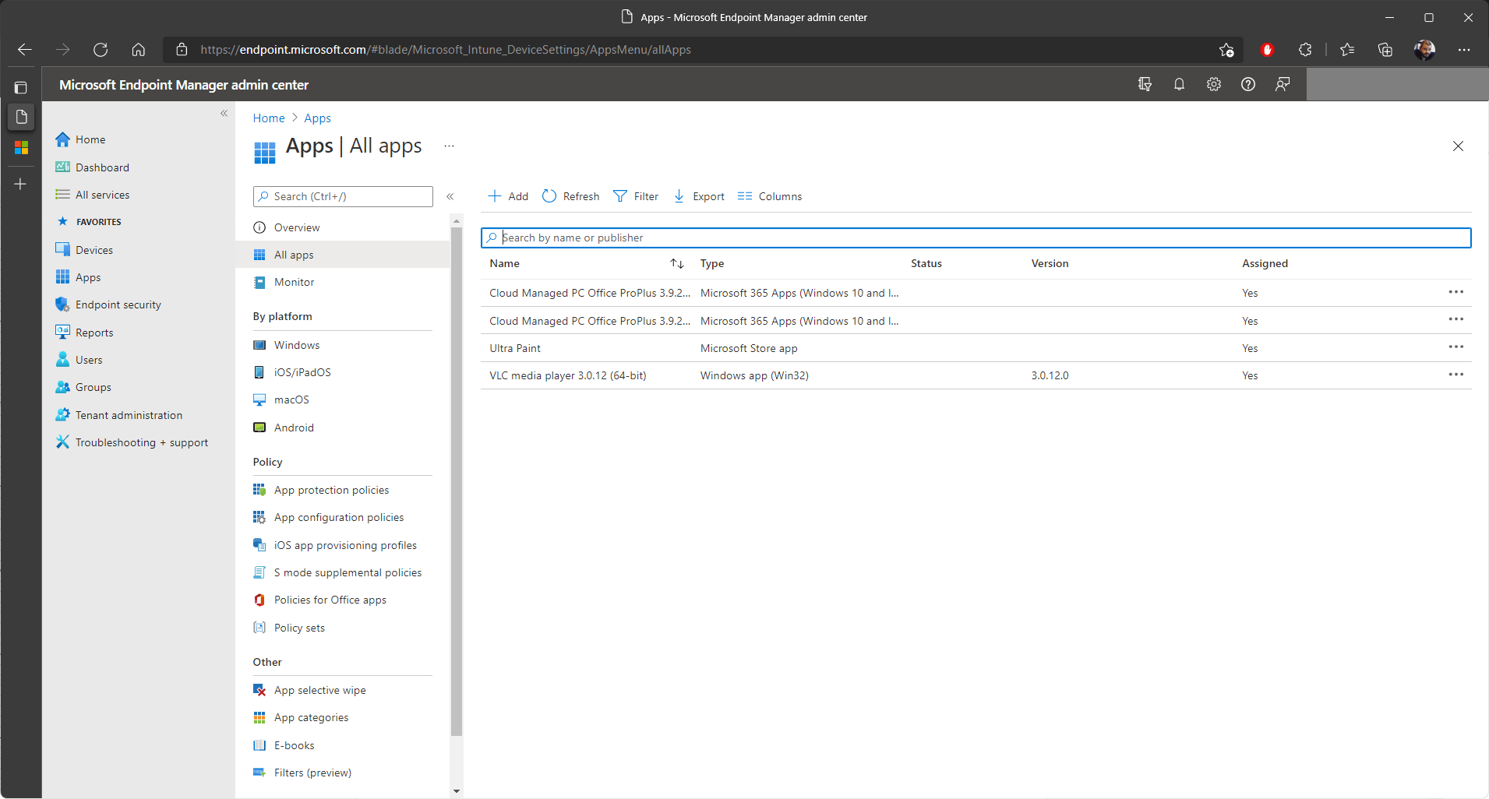Open context menu for second Cloud Managed PC row

[1455, 319]
